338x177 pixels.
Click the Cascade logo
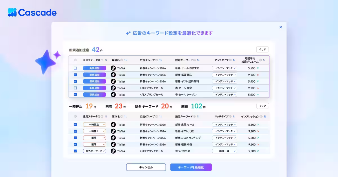pyautogui.click(x=32, y=12)
